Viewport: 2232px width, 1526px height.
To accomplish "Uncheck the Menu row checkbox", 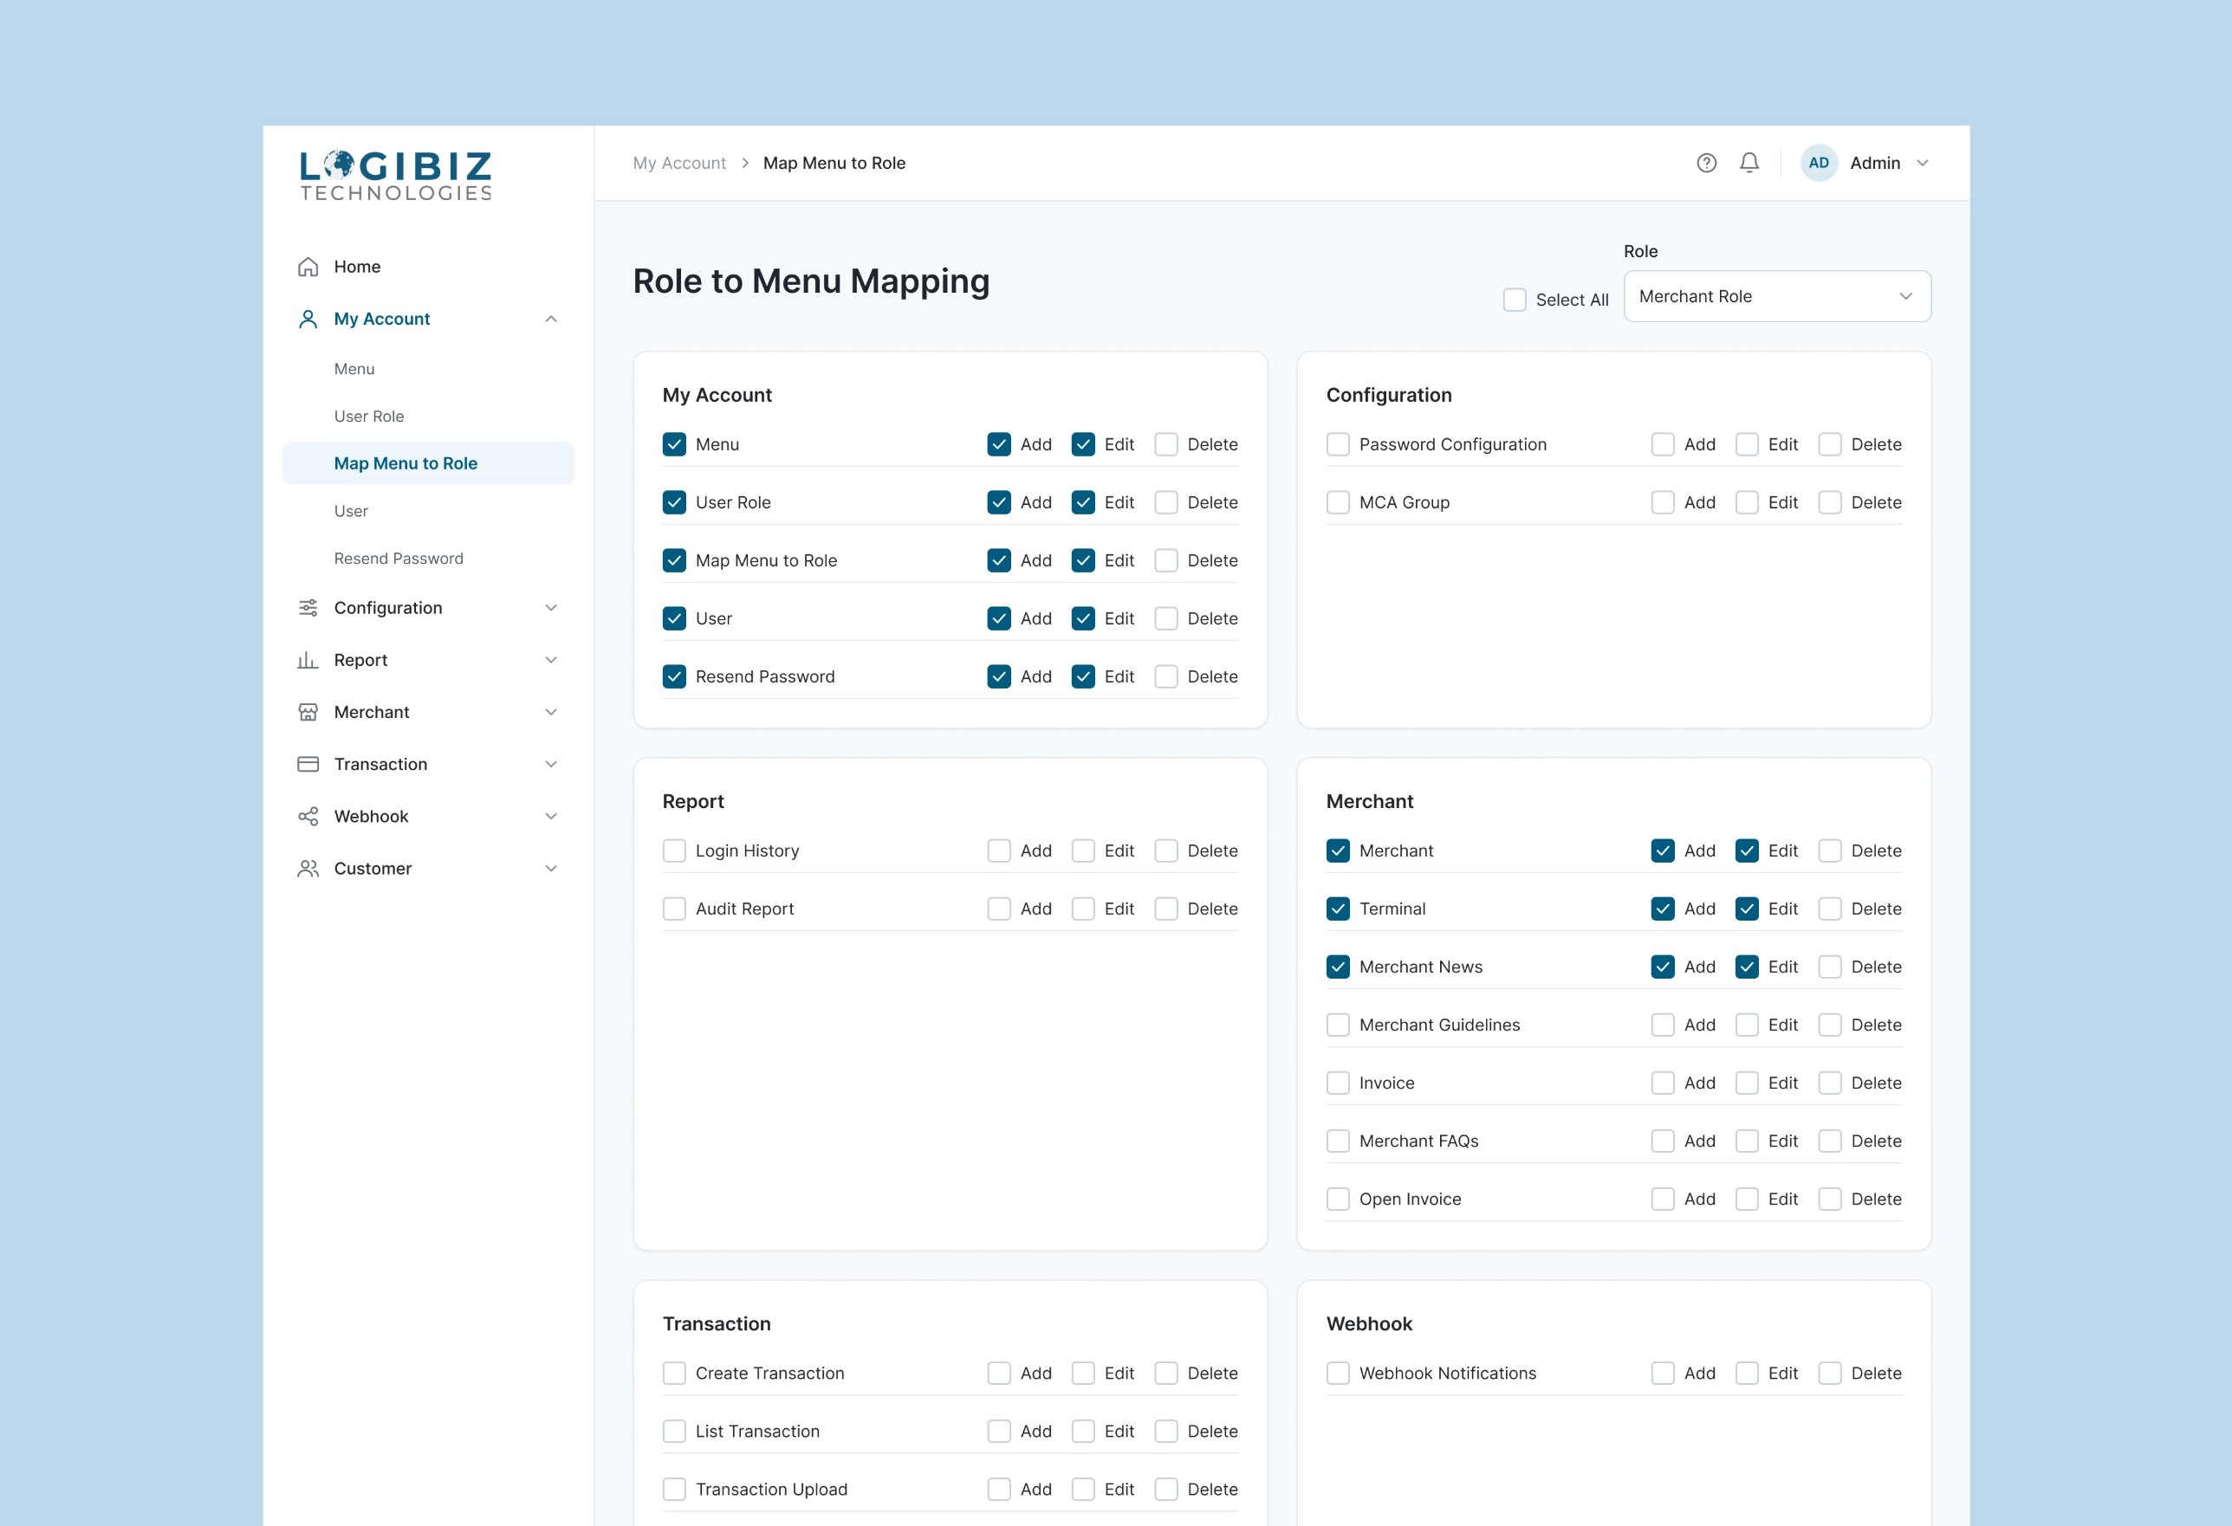I will click(674, 444).
